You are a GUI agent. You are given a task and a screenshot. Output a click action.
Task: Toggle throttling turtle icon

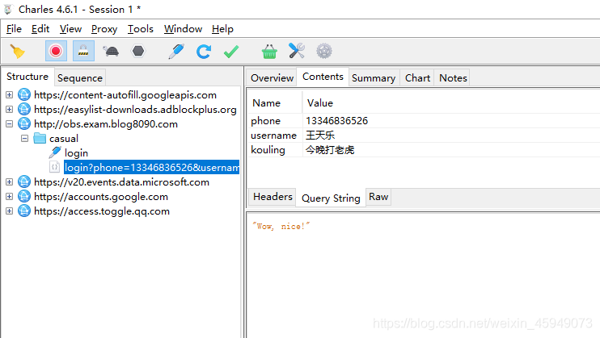coord(111,51)
